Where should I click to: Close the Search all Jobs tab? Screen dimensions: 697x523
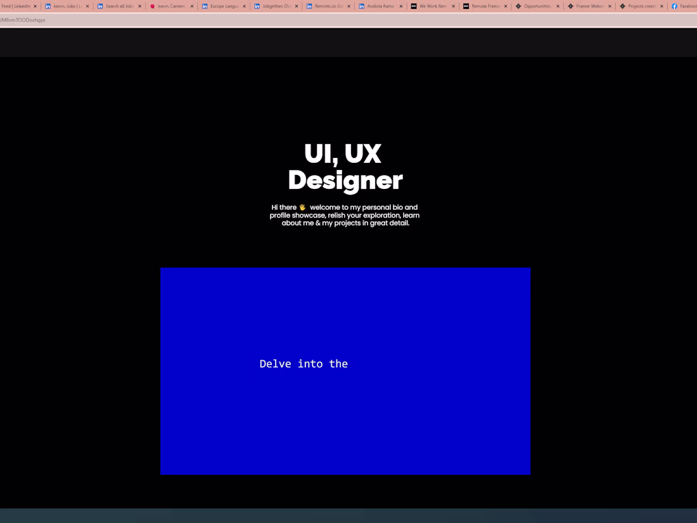point(139,6)
